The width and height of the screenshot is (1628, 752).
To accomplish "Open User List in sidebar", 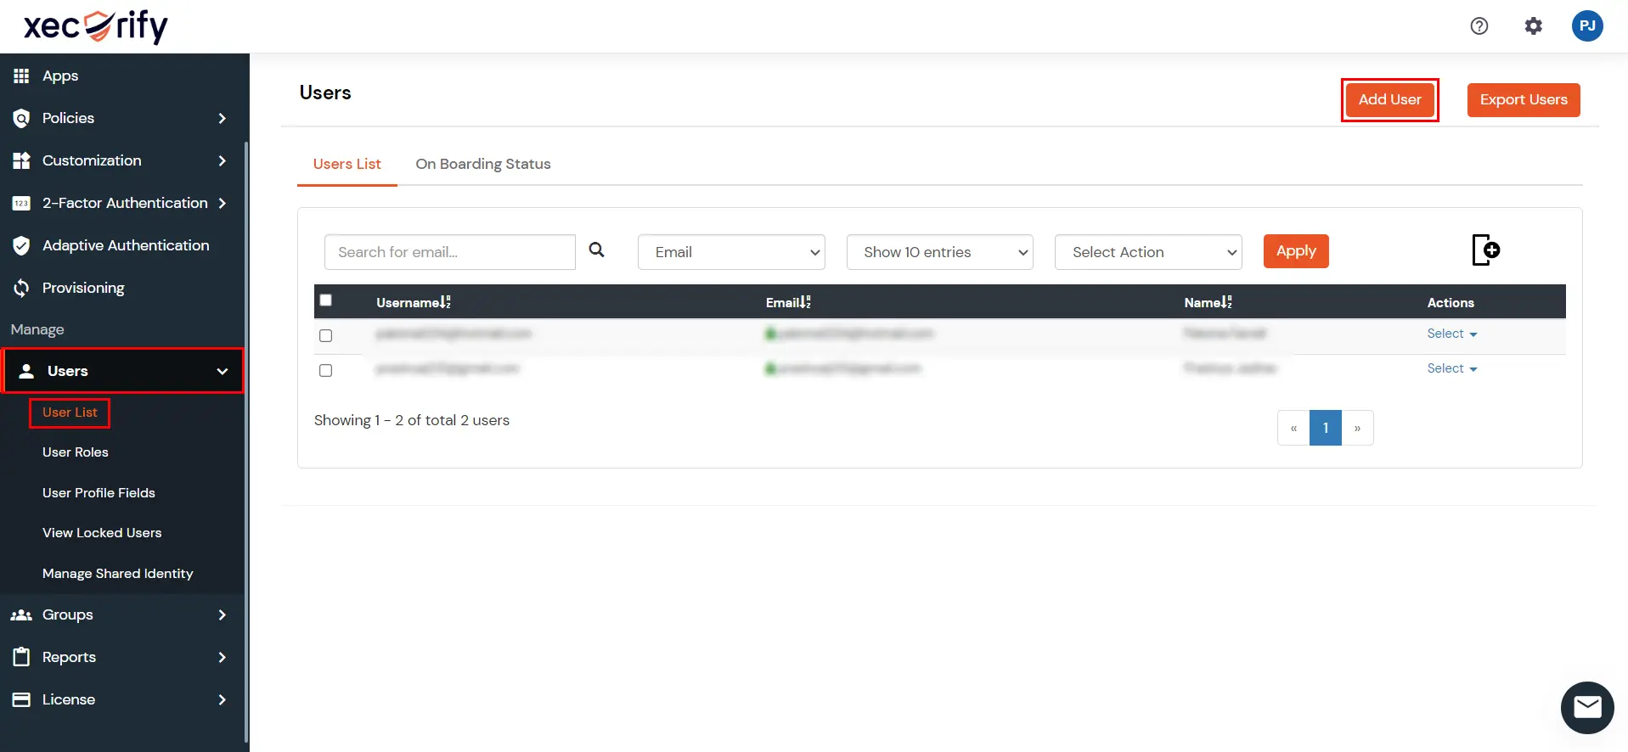I will point(70,412).
